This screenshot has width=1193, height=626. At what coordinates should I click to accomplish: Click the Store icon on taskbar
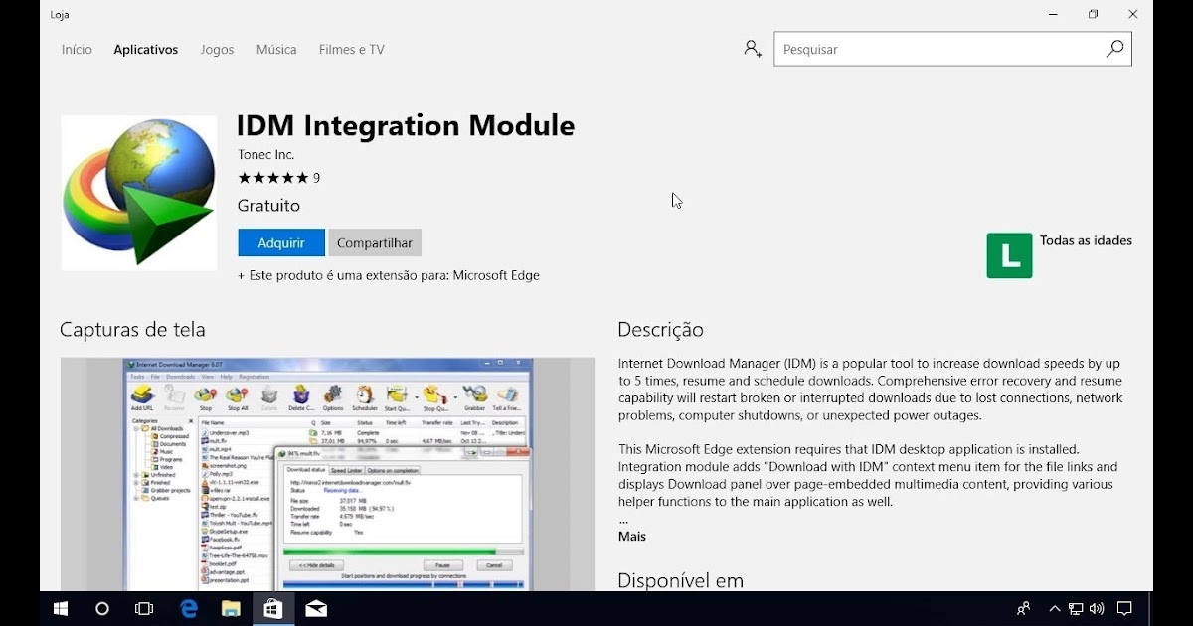tap(273, 609)
